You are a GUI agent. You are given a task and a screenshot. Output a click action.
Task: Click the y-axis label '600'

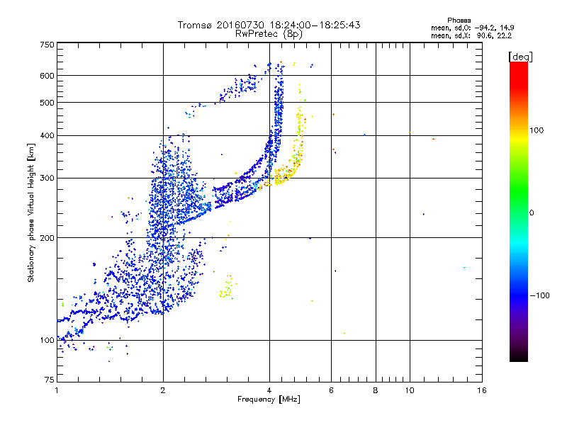point(47,76)
